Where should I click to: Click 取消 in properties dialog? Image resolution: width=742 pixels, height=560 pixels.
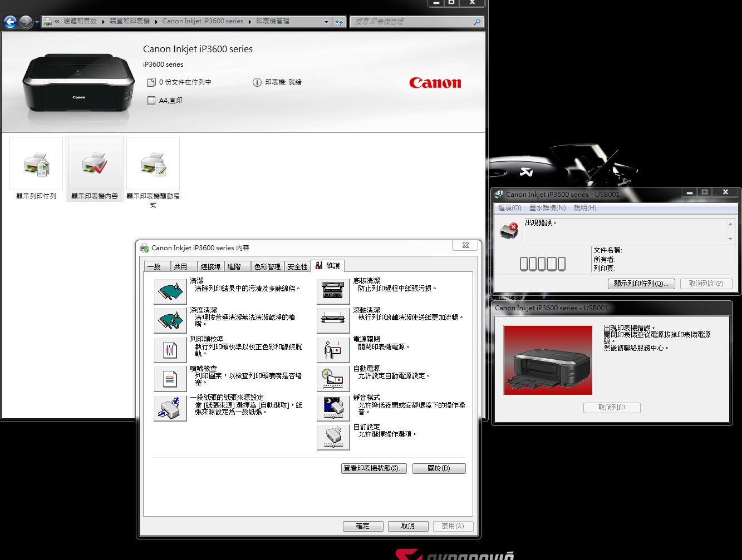[408, 526]
